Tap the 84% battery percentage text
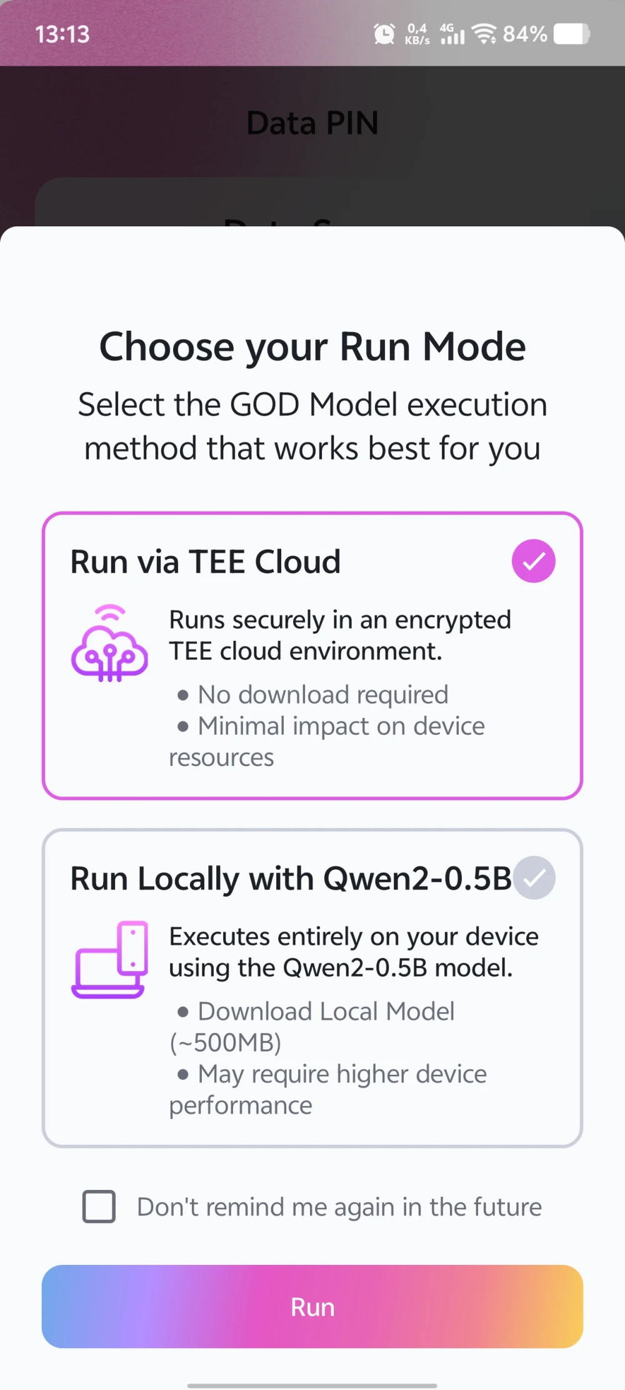Image resolution: width=625 pixels, height=1390 pixels. [525, 34]
